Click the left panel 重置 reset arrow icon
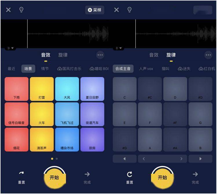 coord(21,173)
